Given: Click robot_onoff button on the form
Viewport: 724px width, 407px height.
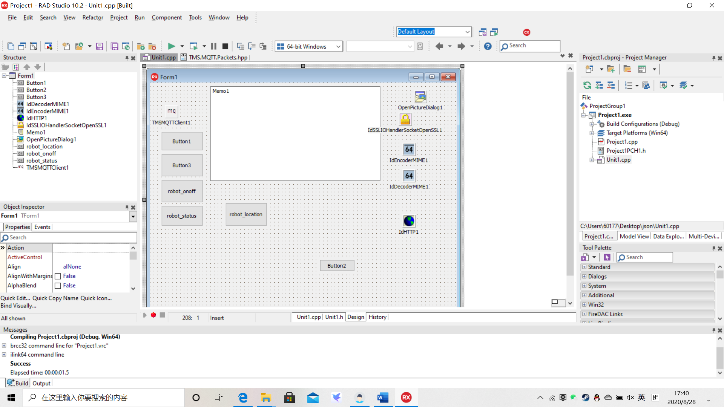Looking at the screenshot, I should coord(182,191).
